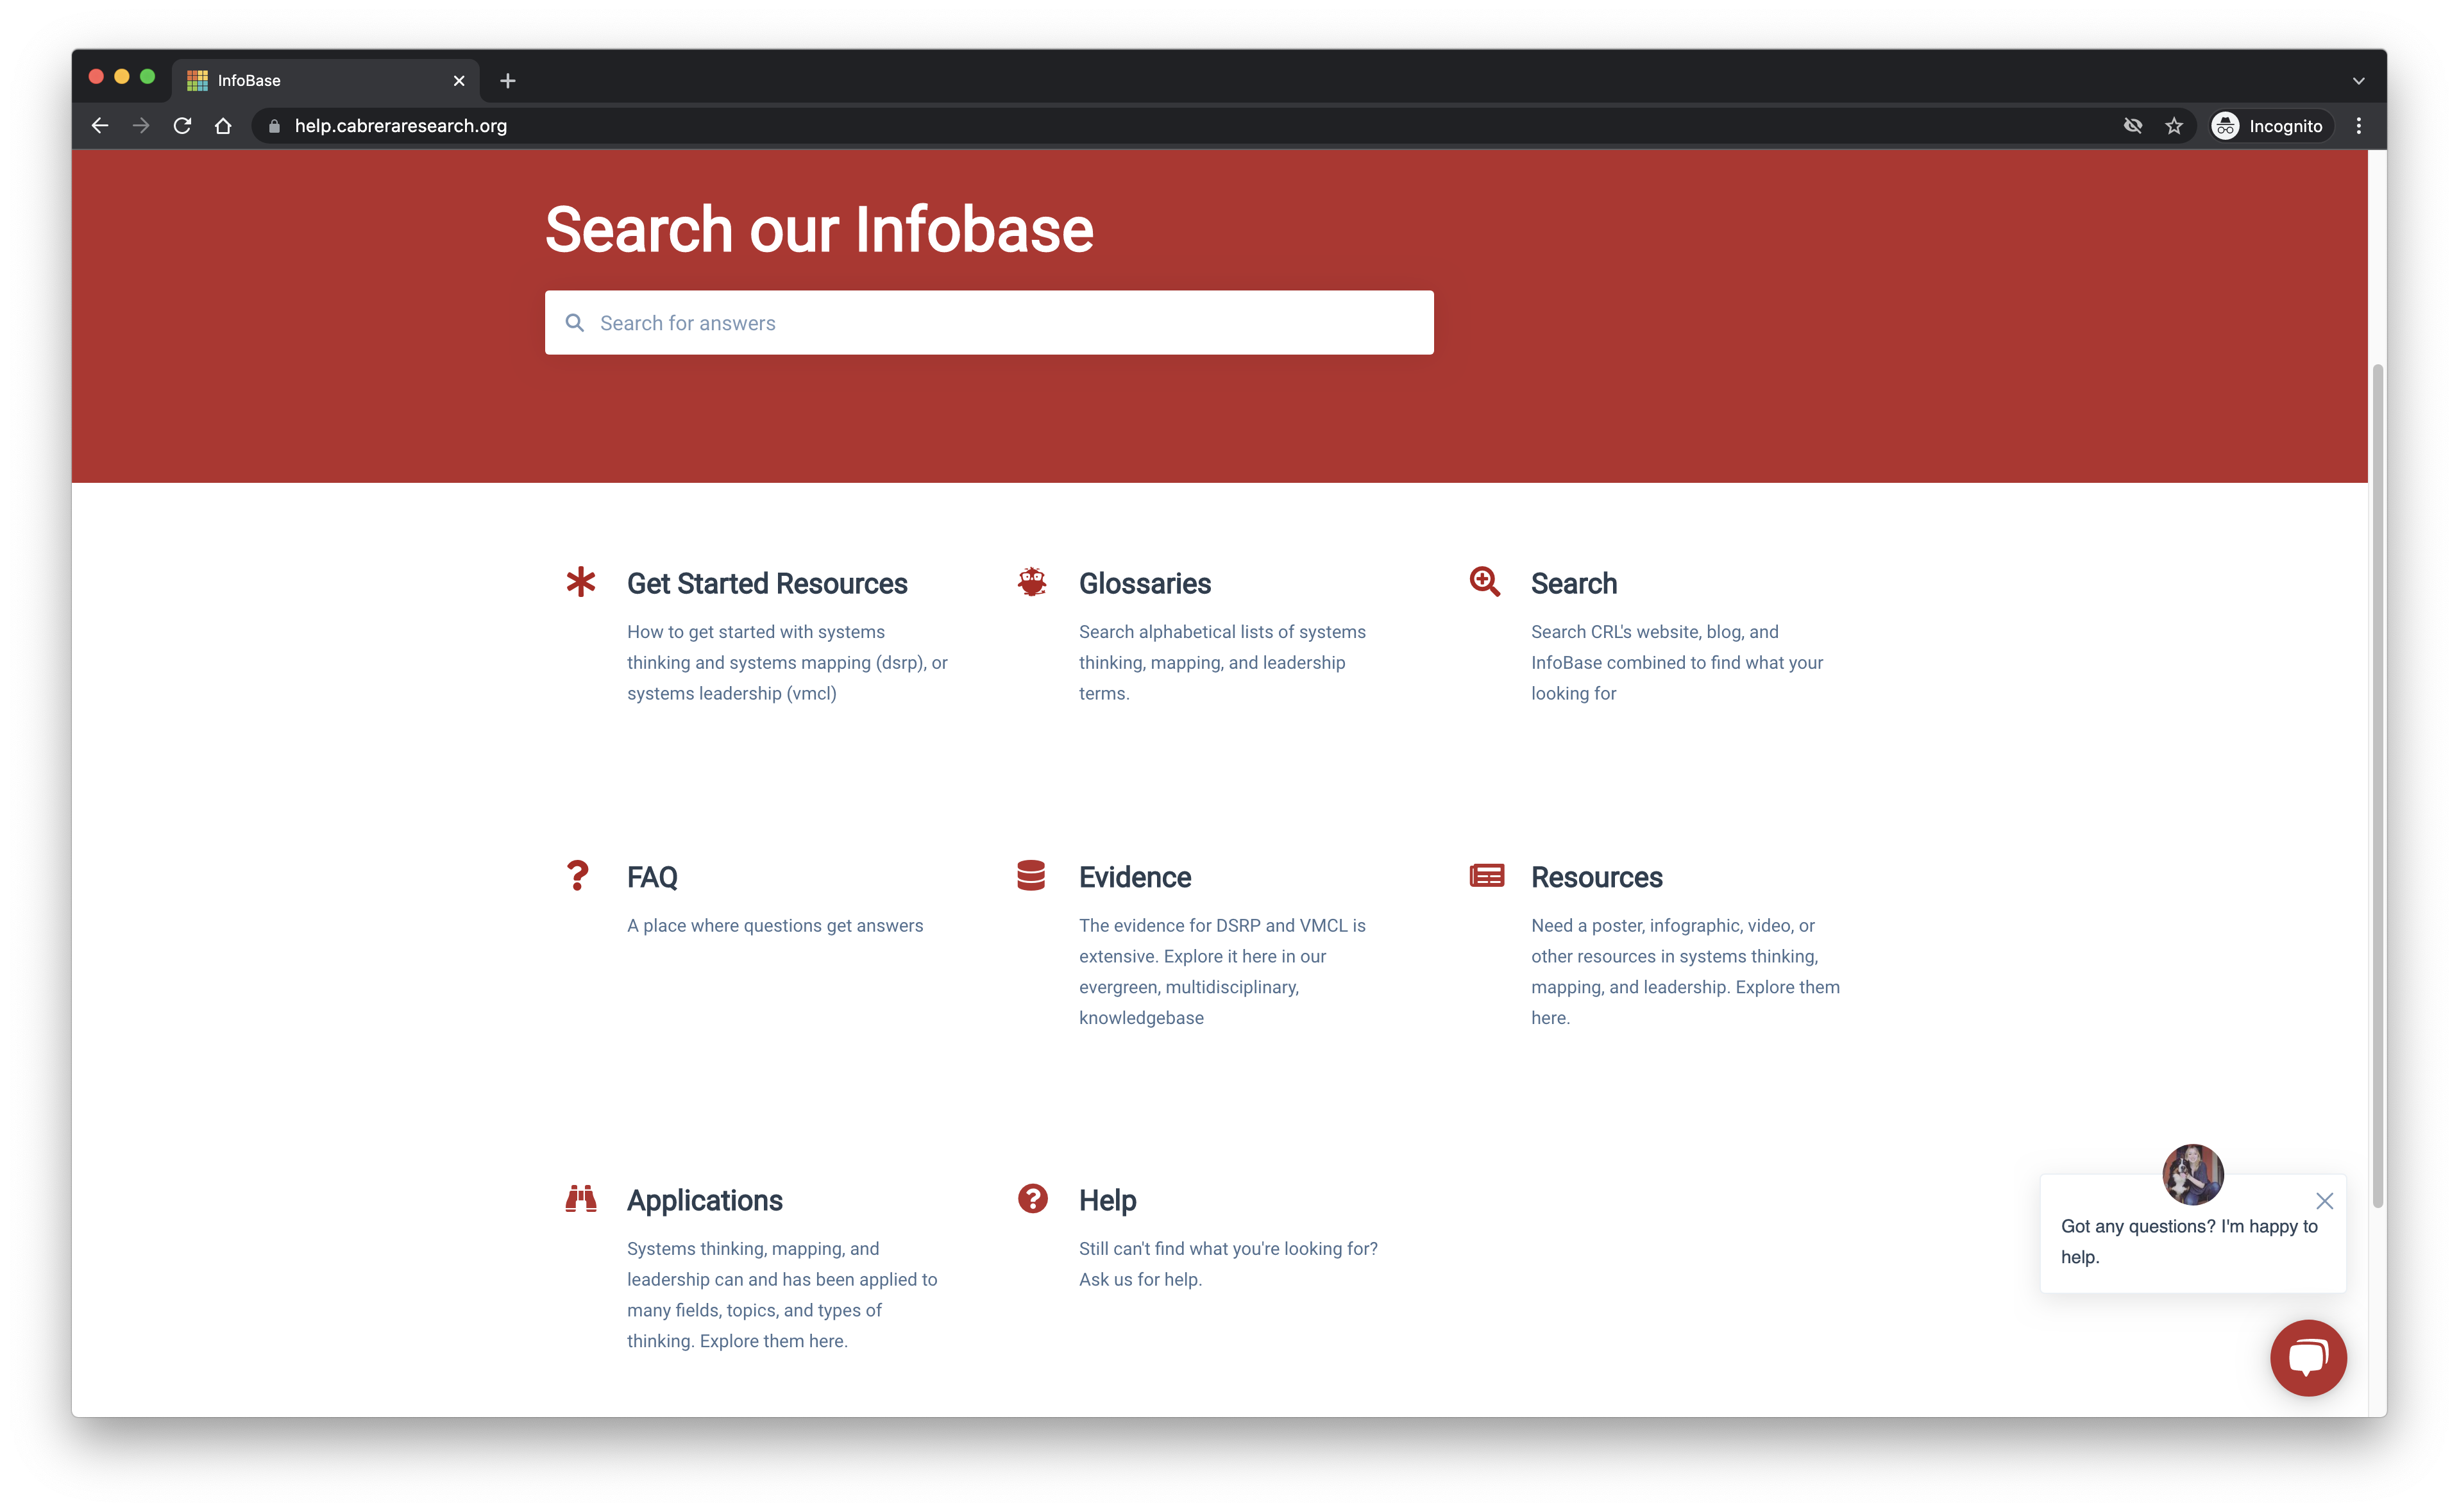Click the browser back arrow
This screenshot has width=2459, height=1512.
point(98,124)
